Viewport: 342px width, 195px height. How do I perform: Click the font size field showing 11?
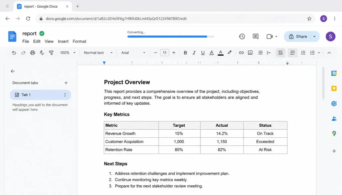coord(164,53)
